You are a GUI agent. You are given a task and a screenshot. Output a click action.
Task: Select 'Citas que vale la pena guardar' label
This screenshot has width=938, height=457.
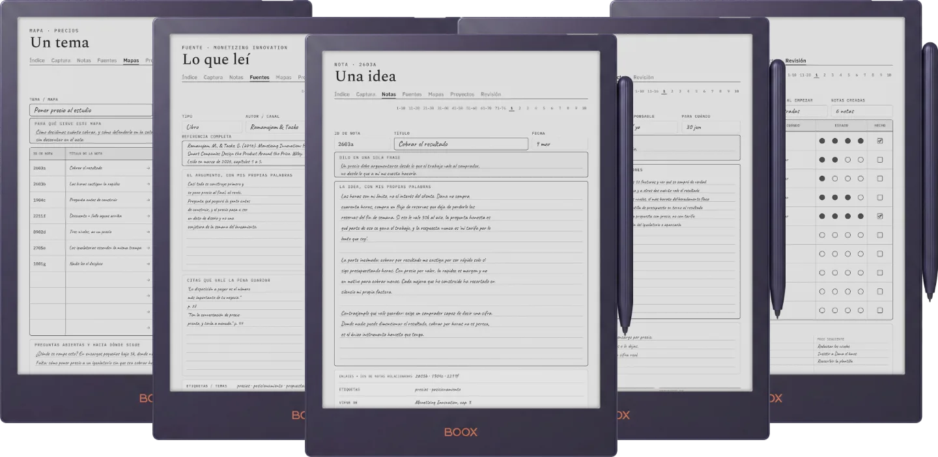pos(228,280)
